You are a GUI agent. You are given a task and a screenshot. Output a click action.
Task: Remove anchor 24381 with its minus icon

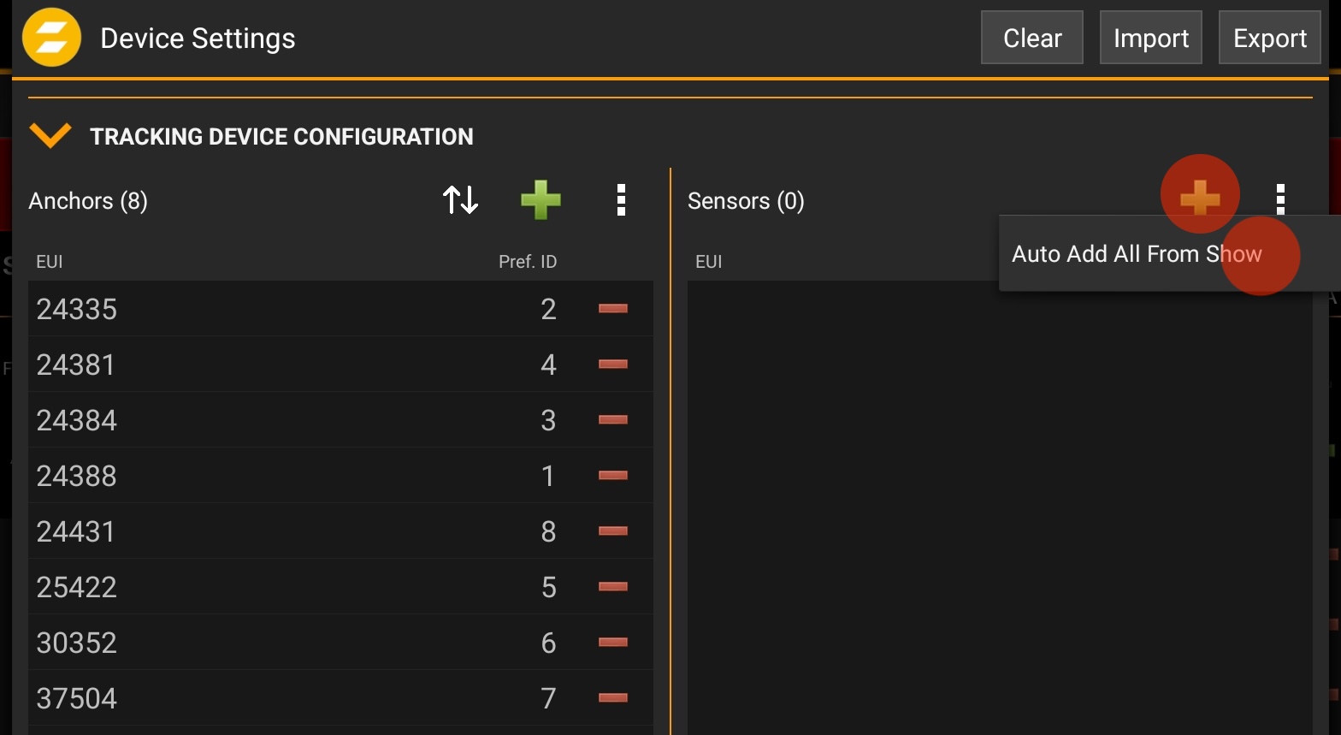pos(612,365)
